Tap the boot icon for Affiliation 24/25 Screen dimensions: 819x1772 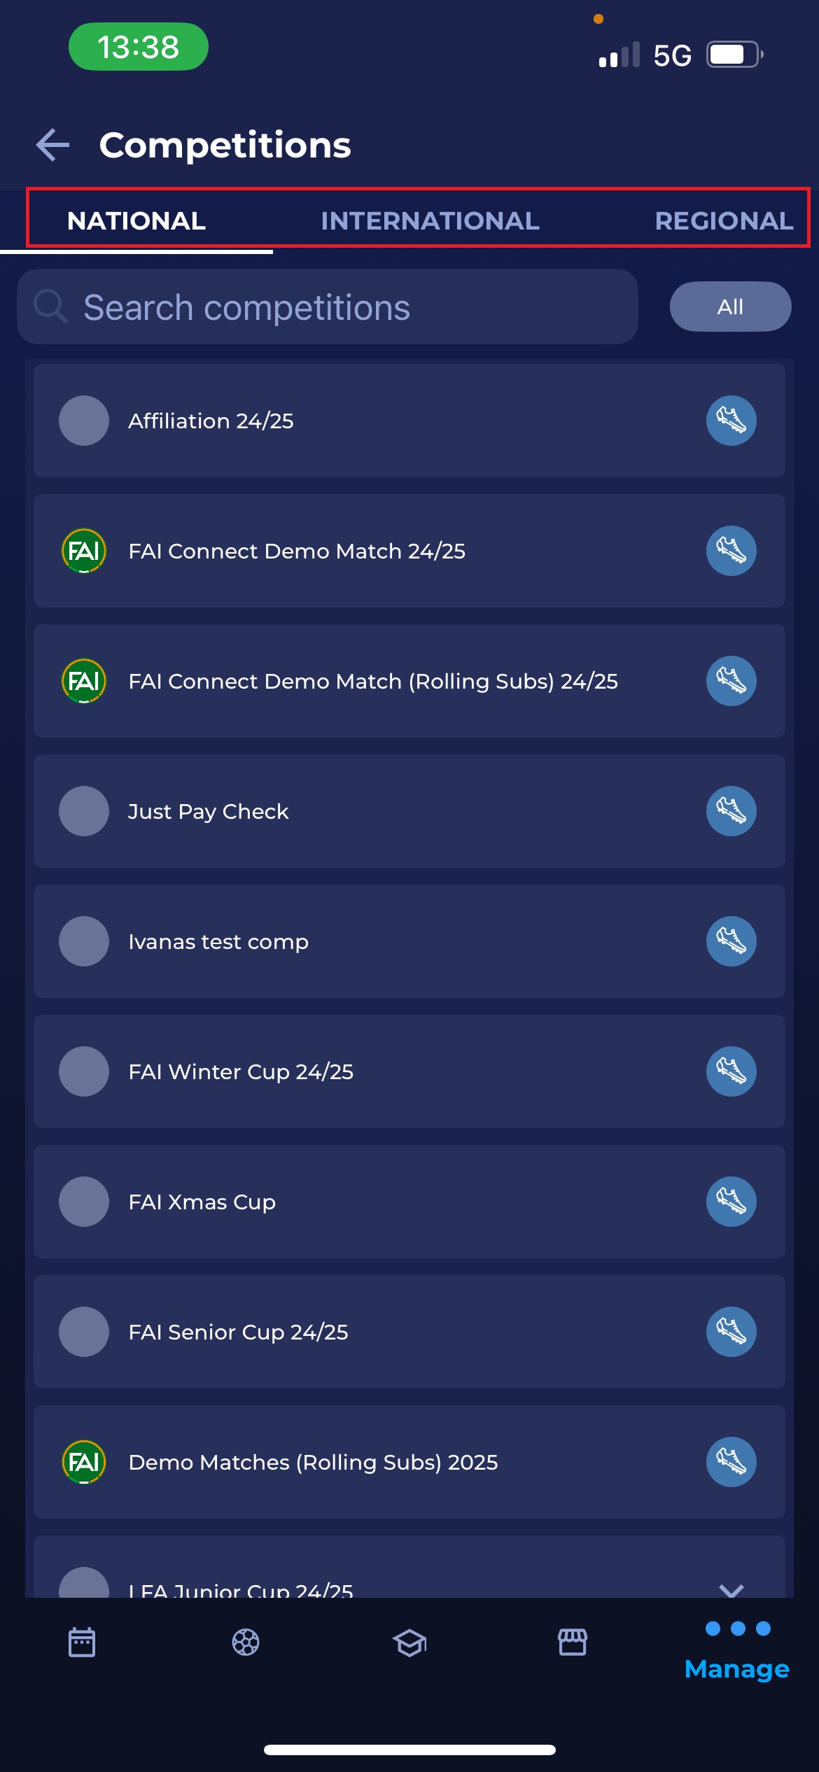731,421
